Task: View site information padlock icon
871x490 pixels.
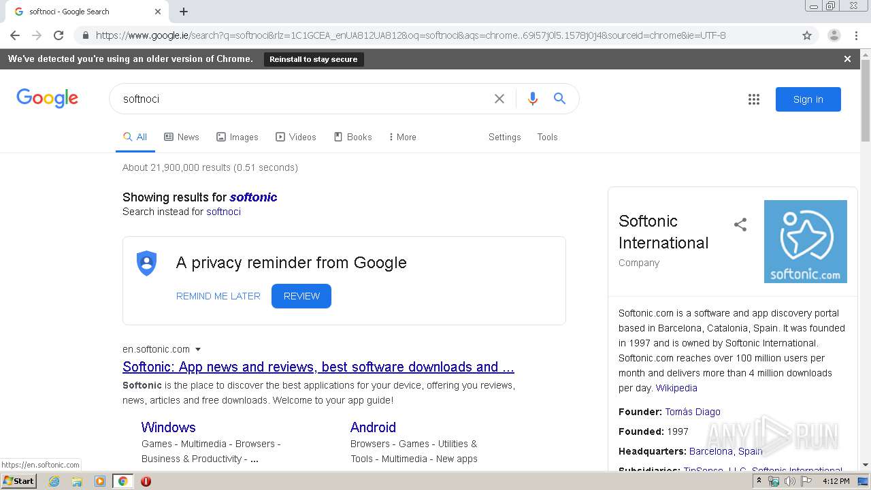Action: 86,35
